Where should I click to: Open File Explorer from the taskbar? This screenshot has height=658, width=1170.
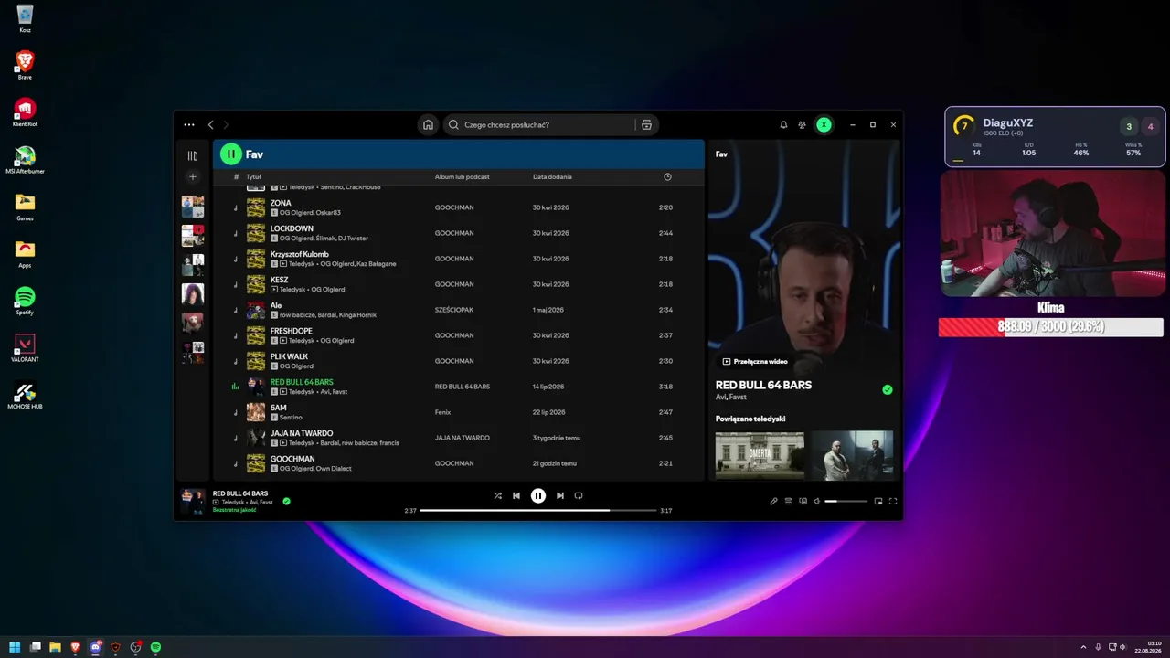tap(55, 647)
